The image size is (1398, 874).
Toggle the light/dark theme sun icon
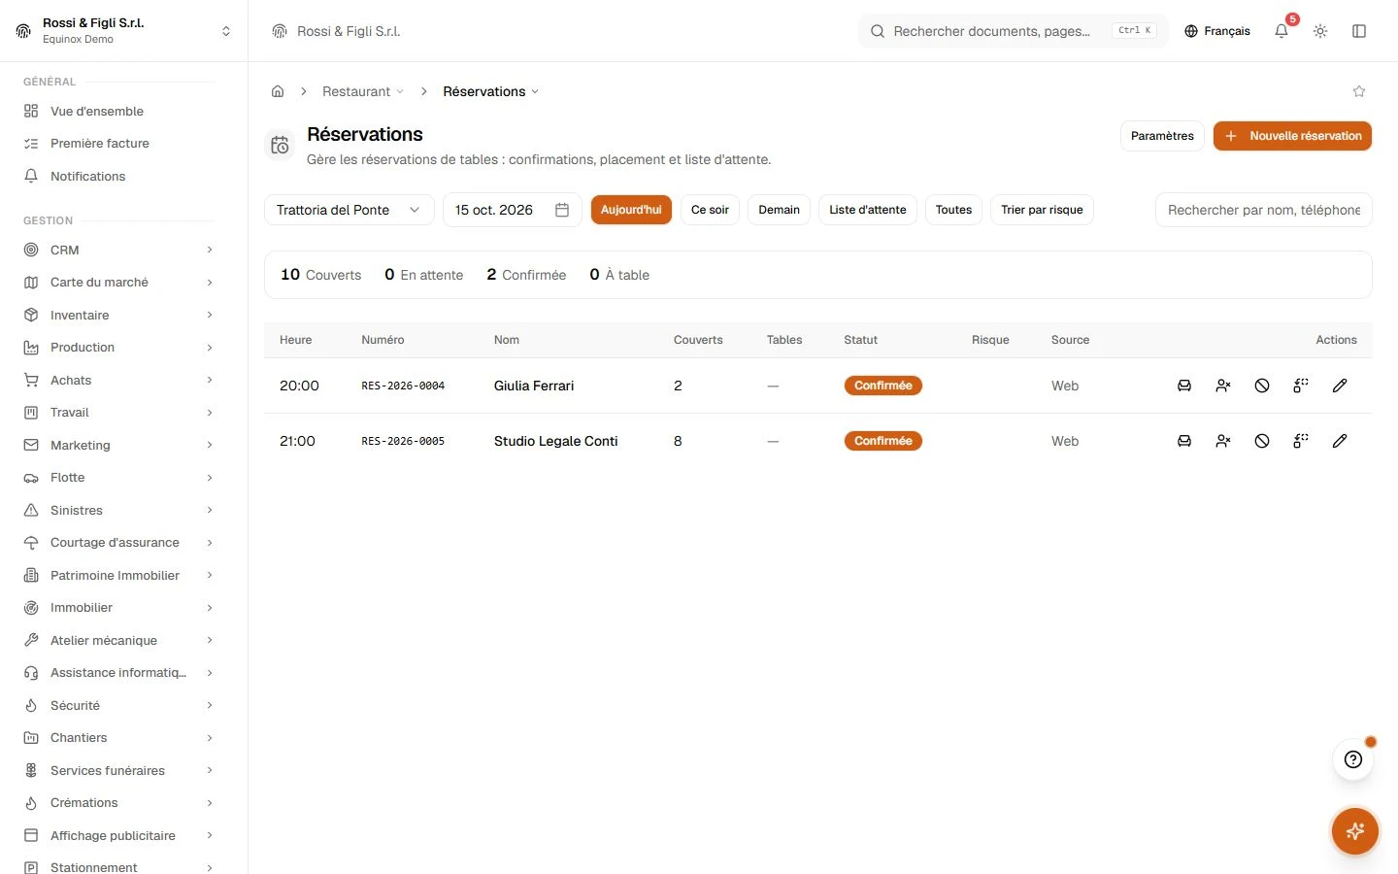pos(1320,31)
